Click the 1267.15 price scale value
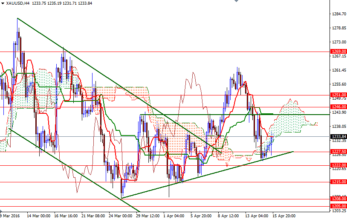Viewport: 347px width, 219px height. [x=339, y=56]
